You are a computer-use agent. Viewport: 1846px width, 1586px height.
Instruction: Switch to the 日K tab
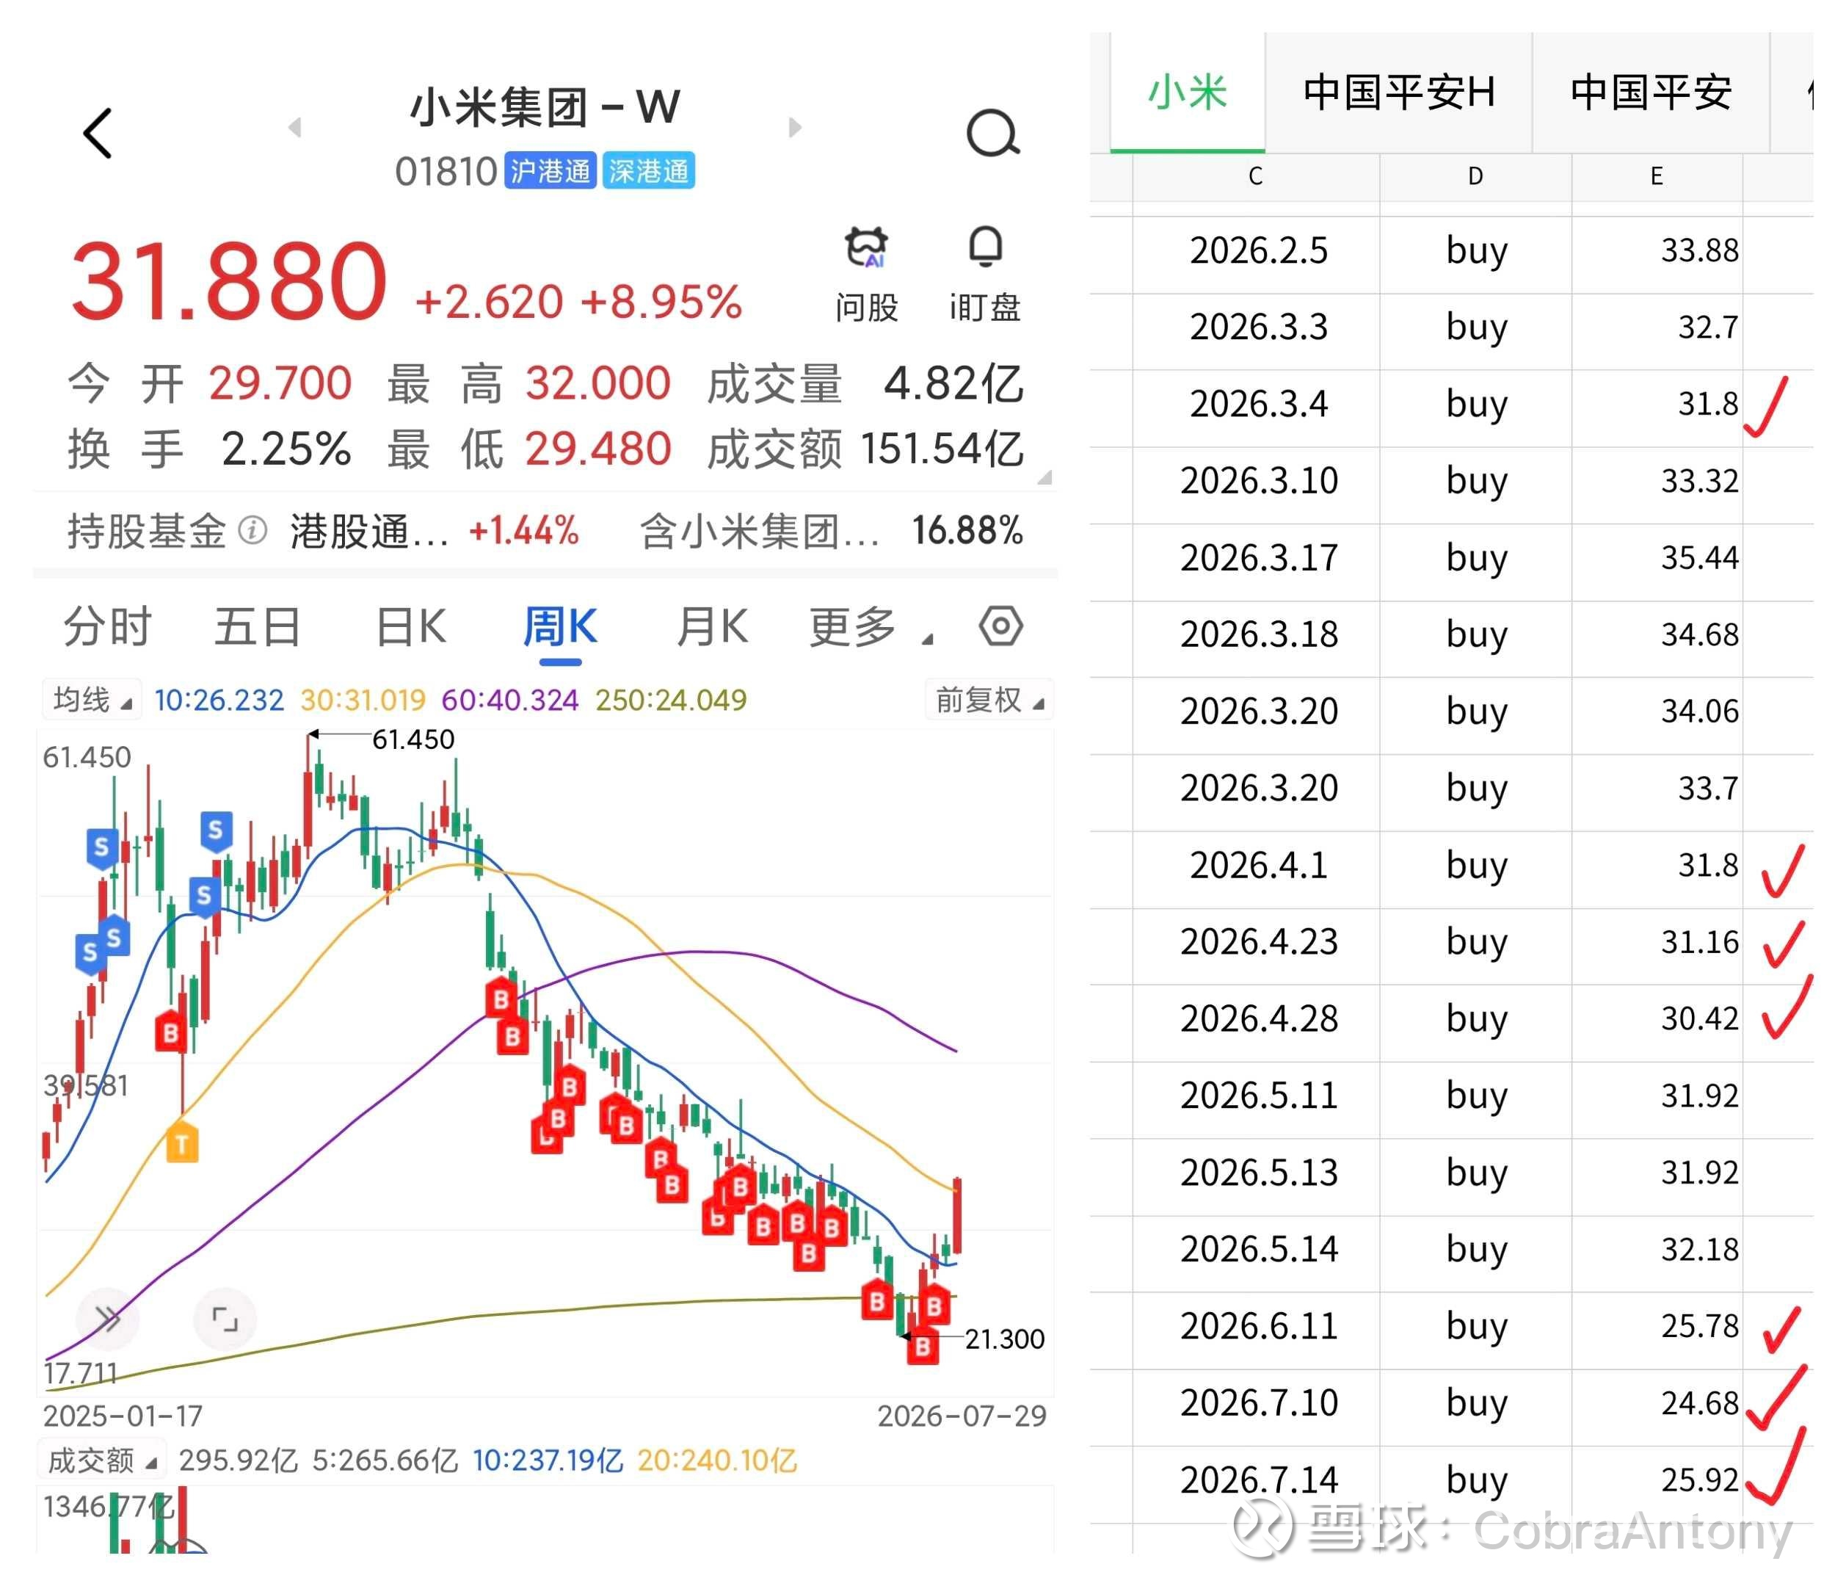point(411,626)
